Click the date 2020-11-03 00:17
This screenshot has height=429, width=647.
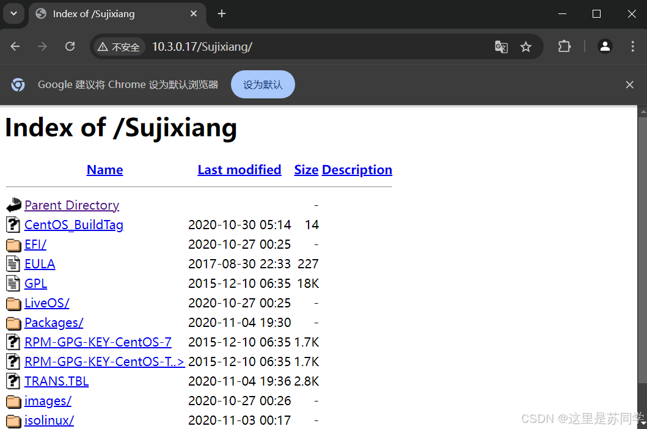pyautogui.click(x=239, y=420)
